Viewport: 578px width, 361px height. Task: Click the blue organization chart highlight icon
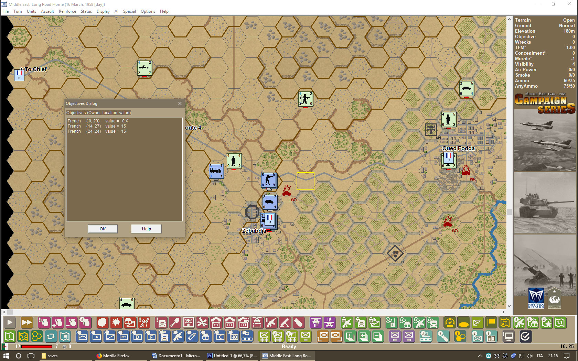point(247,336)
